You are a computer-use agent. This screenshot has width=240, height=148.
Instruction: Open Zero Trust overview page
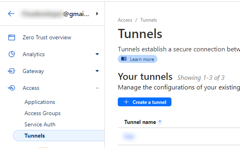coord(47,37)
